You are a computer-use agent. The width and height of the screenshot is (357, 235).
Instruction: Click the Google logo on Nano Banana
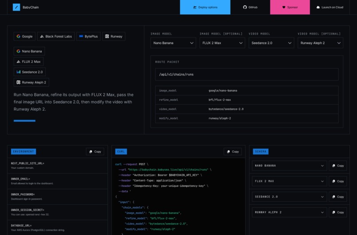[19, 51]
